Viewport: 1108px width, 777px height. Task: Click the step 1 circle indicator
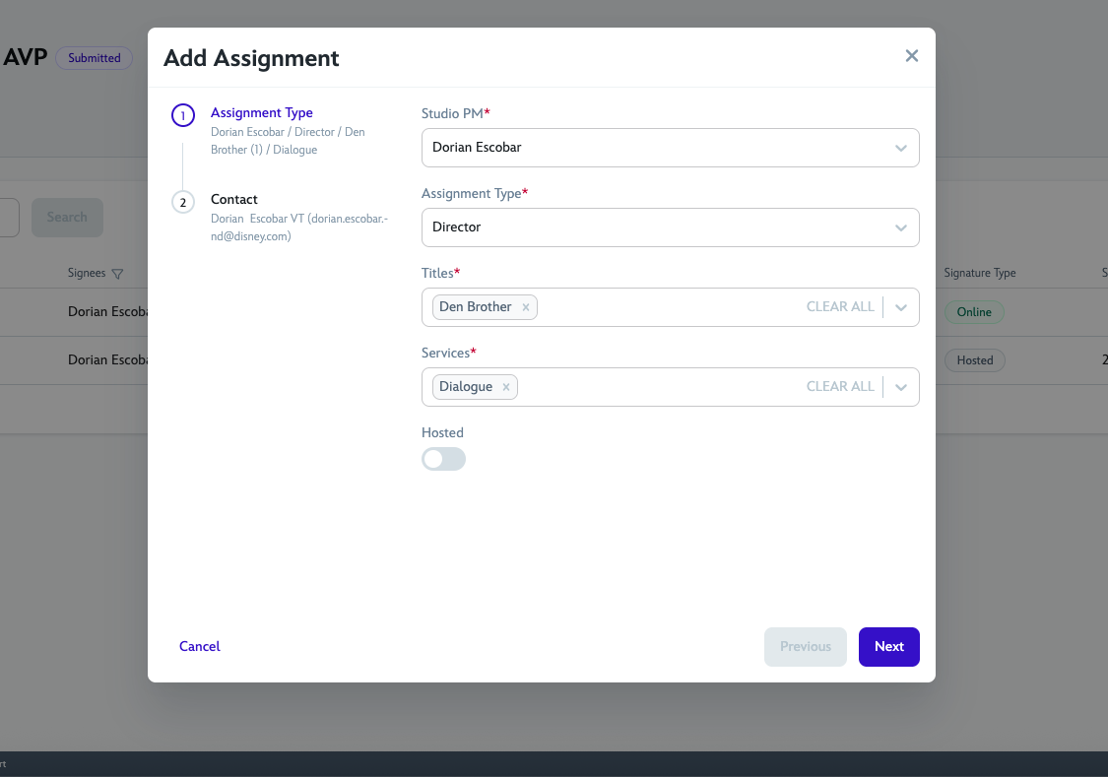[x=183, y=115]
